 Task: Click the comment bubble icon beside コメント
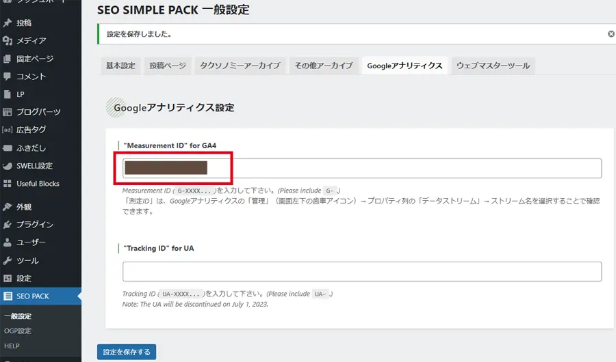click(8, 76)
